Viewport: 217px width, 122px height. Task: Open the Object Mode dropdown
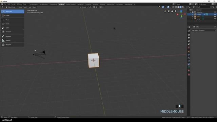[12, 7]
